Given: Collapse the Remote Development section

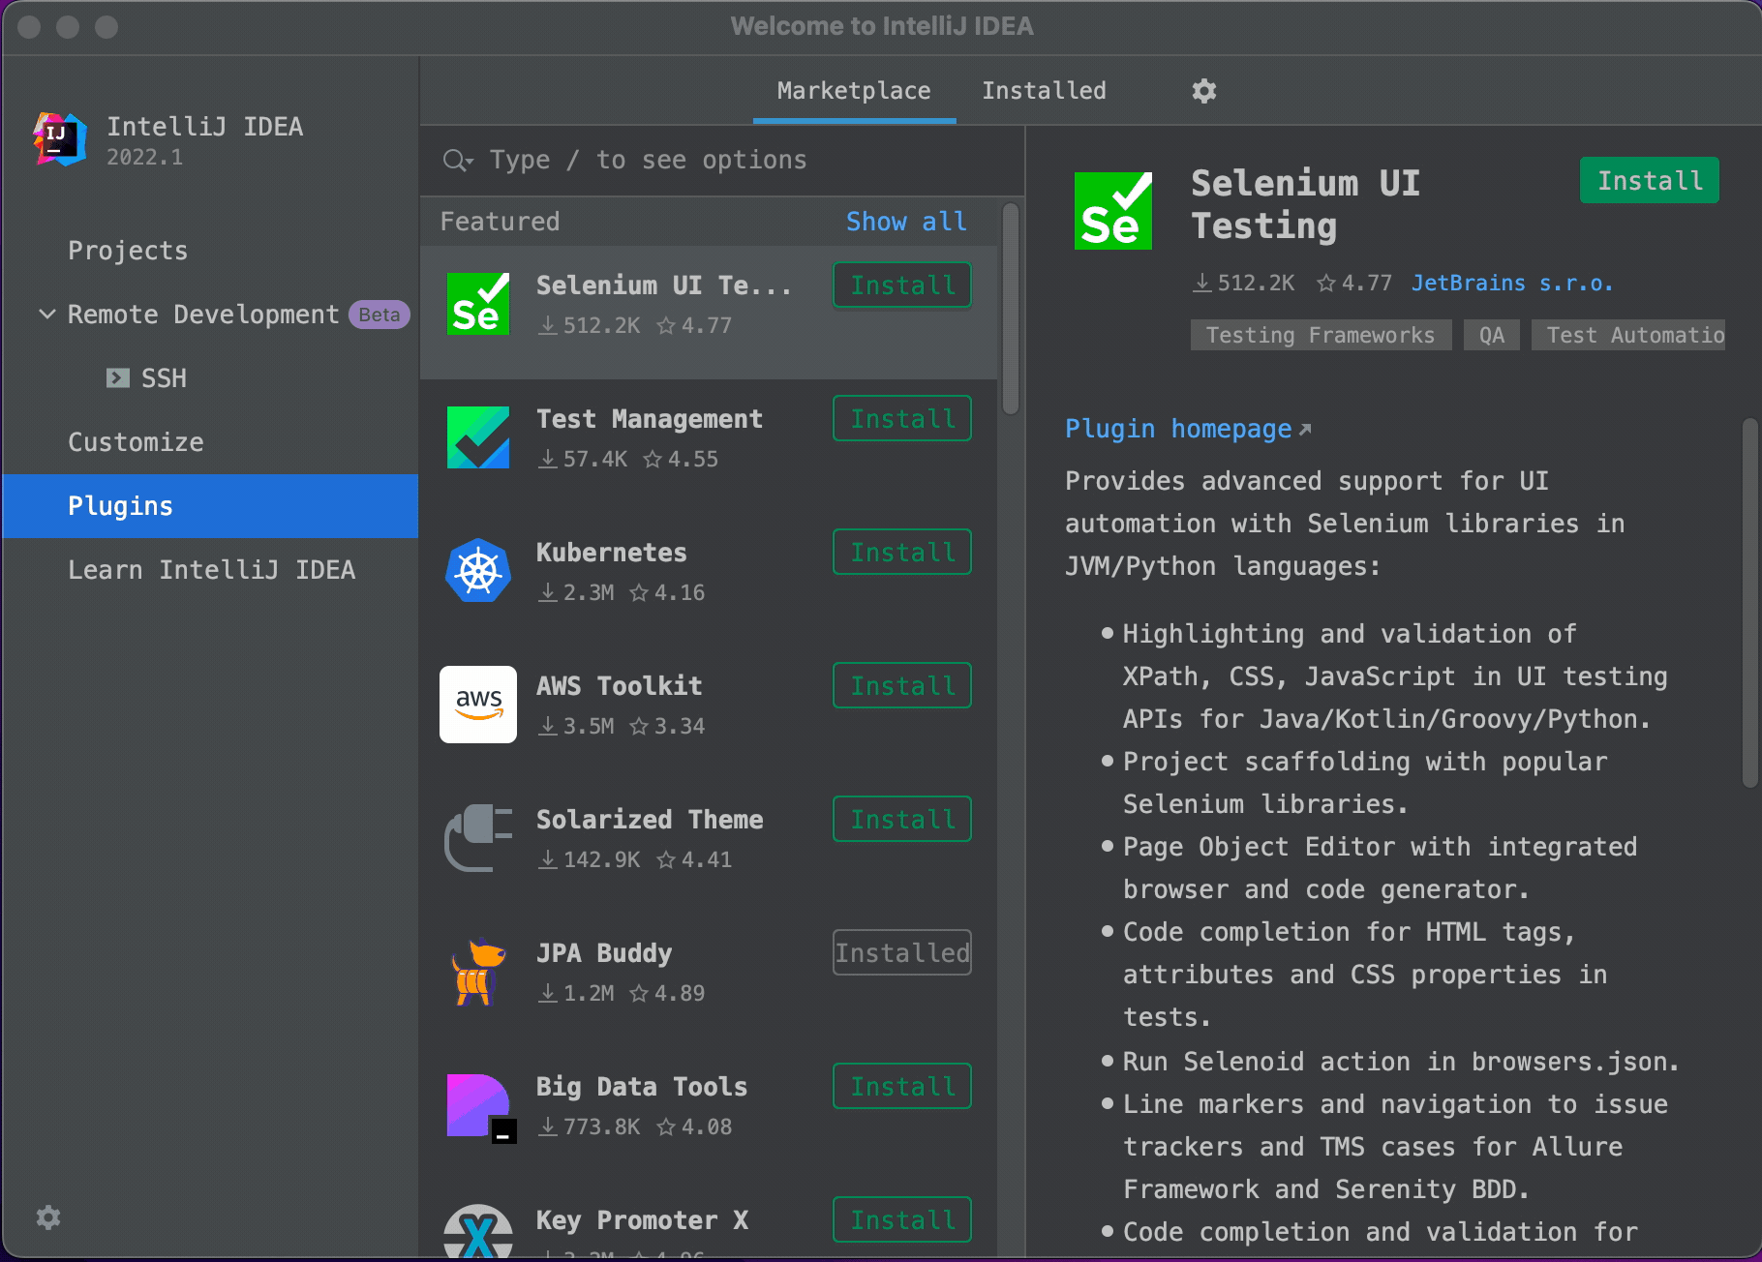Looking at the screenshot, I should (x=46, y=314).
